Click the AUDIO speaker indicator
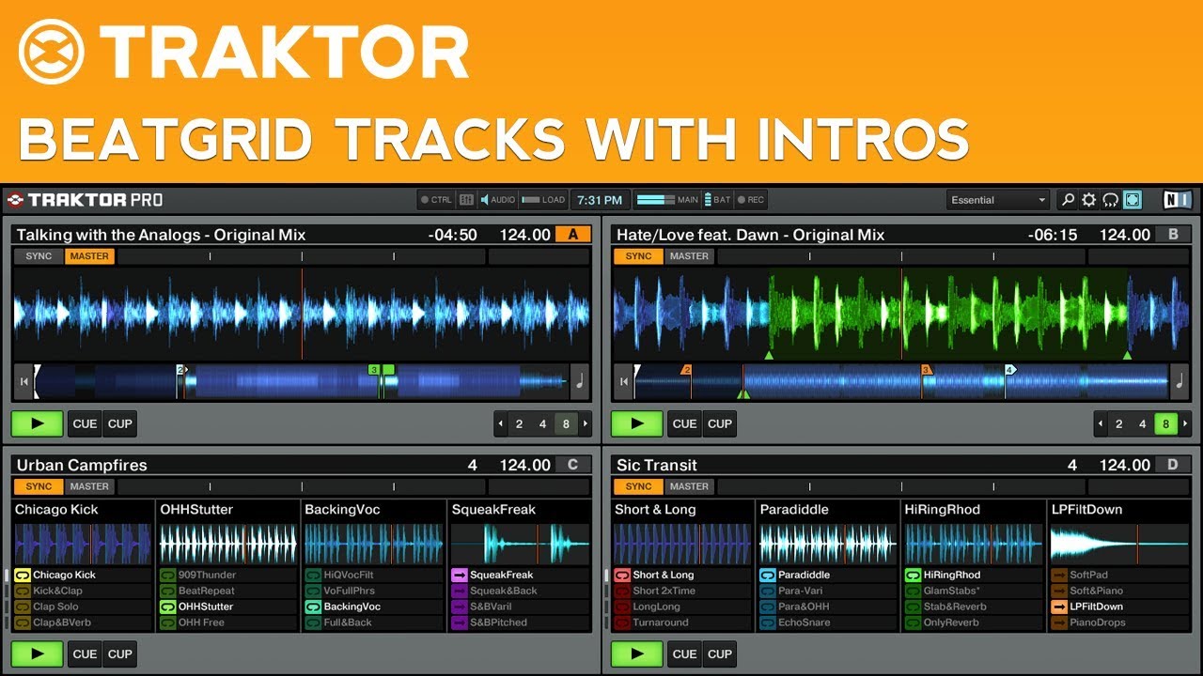Viewport: 1203px width, 676px height. [498, 200]
